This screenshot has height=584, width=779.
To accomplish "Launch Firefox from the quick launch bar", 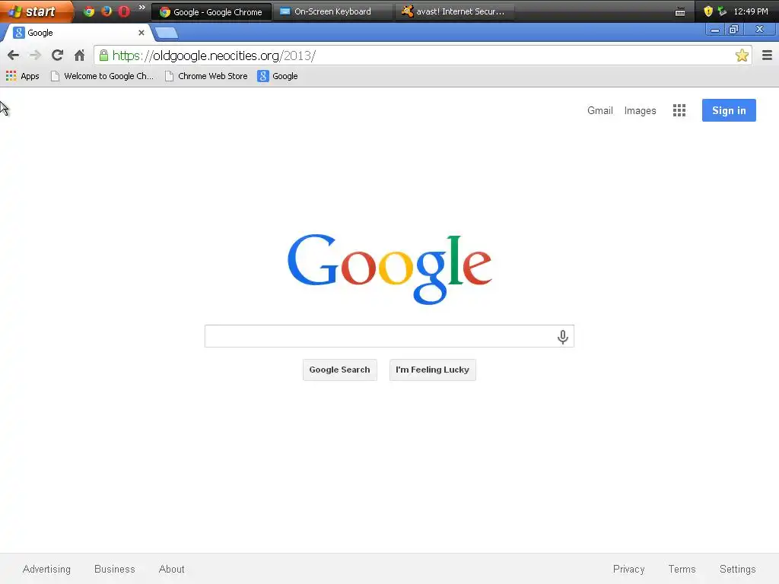I will pyautogui.click(x=107, y=11).
